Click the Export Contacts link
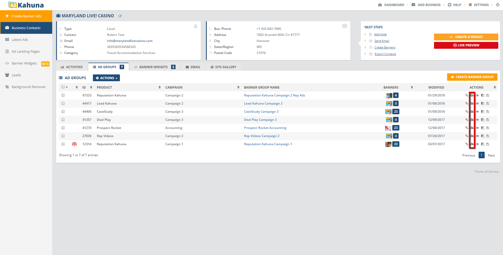503x255 pixels. pos(385,54)
